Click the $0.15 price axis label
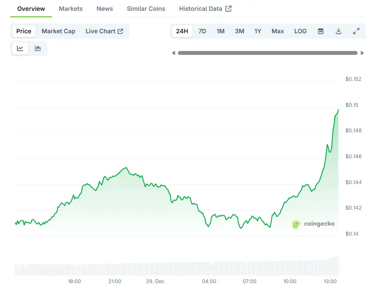The width and height of the screenshot is (377, 290). click(352, 105)
